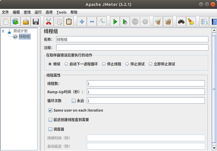Image resolution: width=217 pixels, height=151 pixels.
Task: Click the Save floppy disk icon
Action: 36,22
